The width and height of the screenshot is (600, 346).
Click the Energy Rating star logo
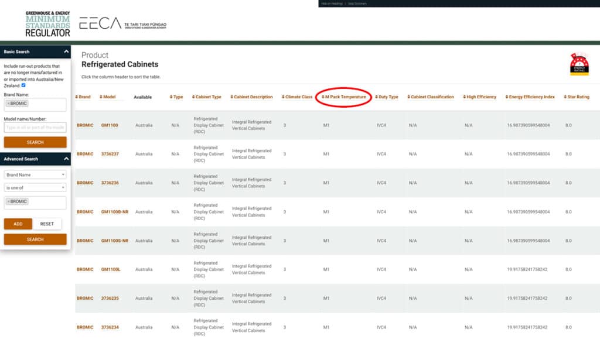(579, 64)
